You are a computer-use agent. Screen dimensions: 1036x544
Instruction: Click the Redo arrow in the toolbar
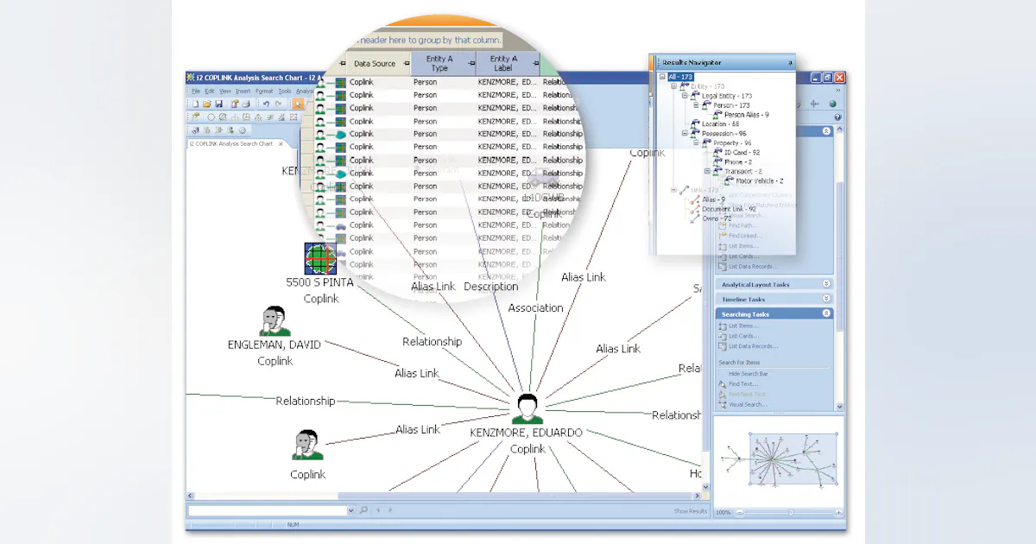tap(278, 104)
